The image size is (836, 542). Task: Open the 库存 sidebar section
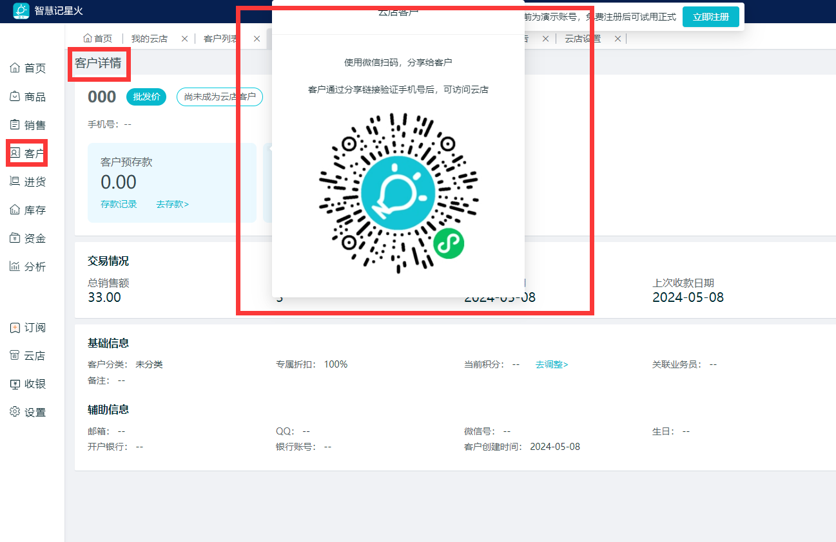[x=28, y=210]
